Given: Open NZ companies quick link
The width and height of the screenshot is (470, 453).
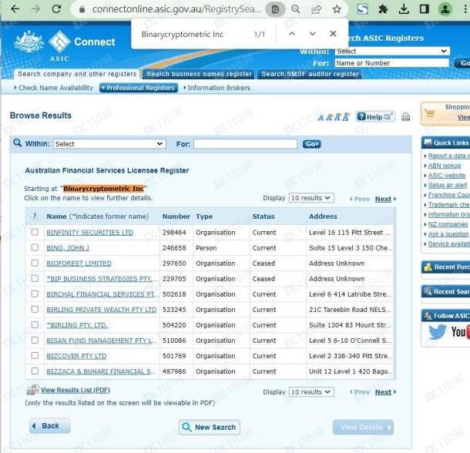Looking at the screenshot, I should 448,224.
